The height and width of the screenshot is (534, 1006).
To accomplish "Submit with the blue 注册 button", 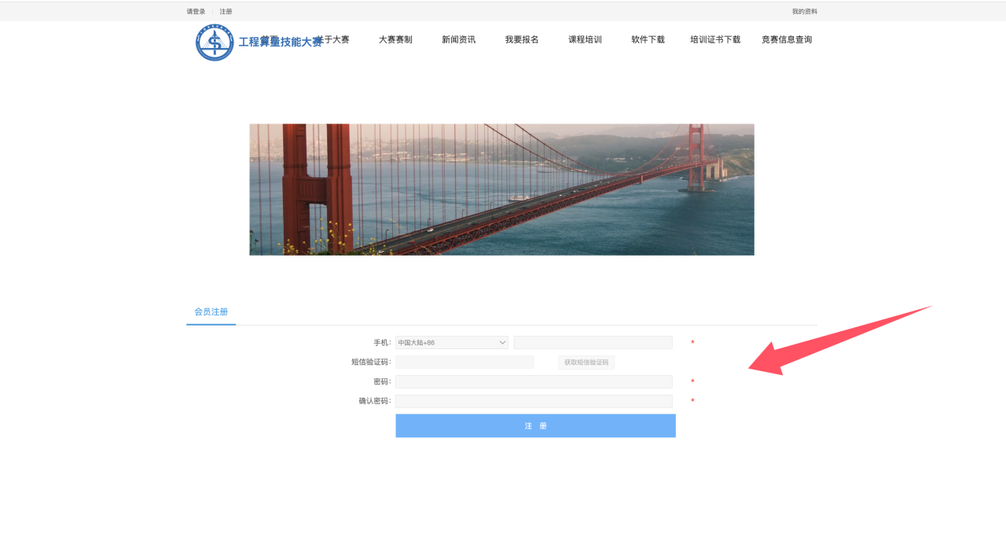I will pos(535,425).
